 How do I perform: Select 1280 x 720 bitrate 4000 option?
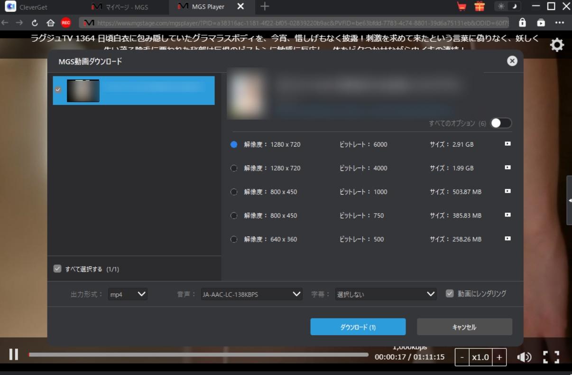click(234, 168)
